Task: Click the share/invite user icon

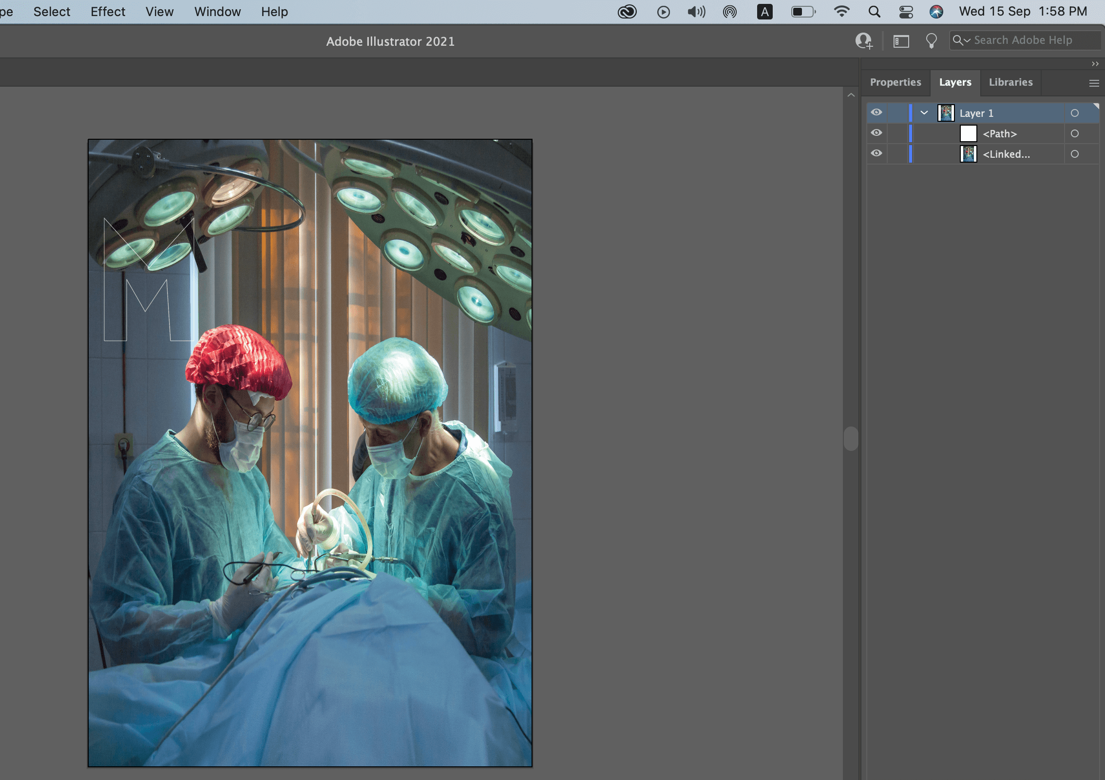Action: pyautogui.click(x=864, y=41)
